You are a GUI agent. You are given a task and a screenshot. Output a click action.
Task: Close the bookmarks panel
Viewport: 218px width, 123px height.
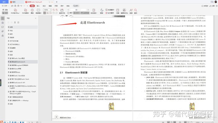coord(36,18)
